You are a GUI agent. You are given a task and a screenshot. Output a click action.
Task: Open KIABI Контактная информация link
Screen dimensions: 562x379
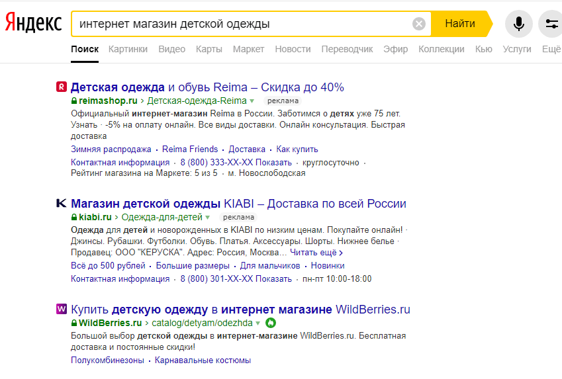(x=120, y=278)
